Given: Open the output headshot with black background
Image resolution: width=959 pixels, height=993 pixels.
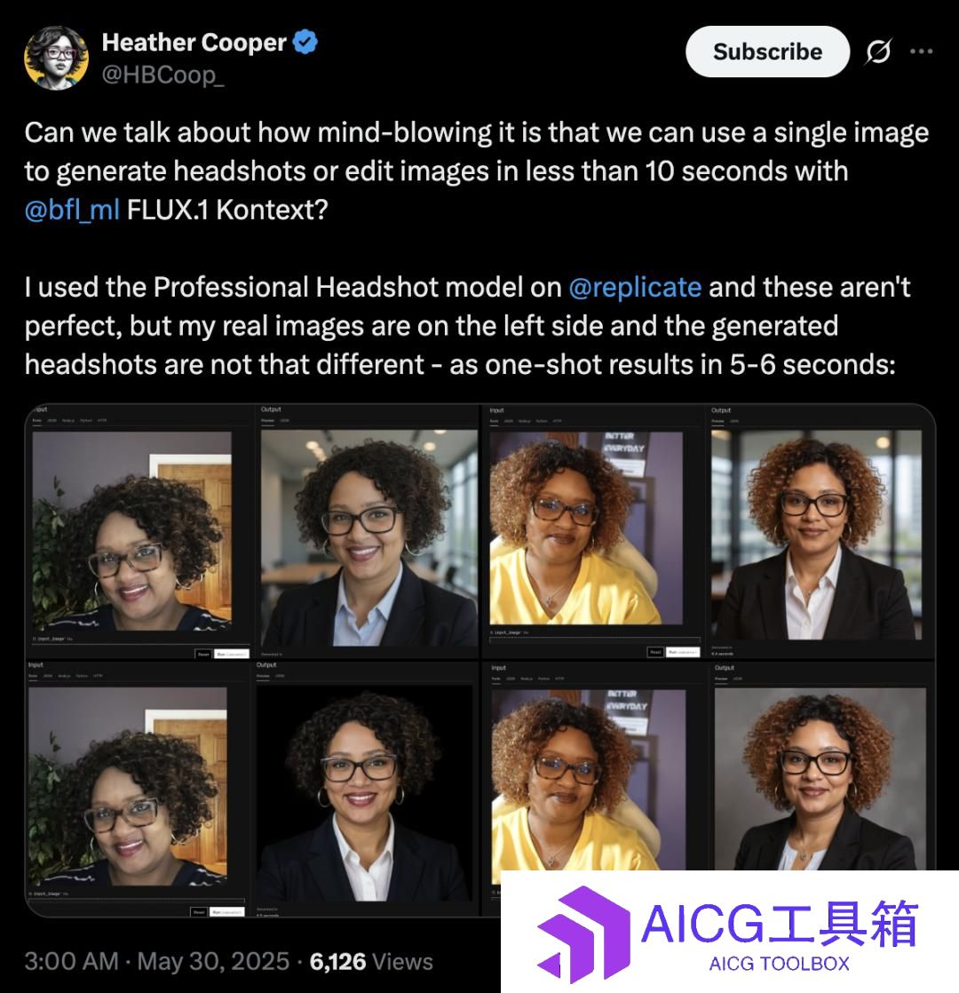Looking at the screenshot, I should click(x=365, y=793).
